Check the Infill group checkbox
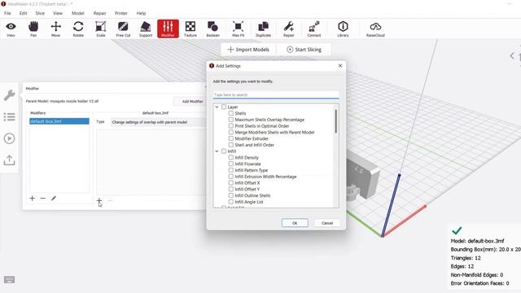521x293 pixels. [224, 151]
